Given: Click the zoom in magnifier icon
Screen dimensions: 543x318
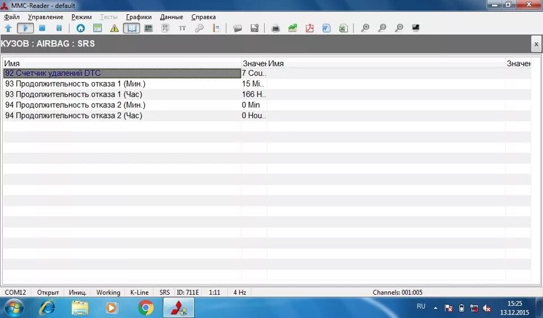Looking at the screenshot, I should click(x=365, y=28).
